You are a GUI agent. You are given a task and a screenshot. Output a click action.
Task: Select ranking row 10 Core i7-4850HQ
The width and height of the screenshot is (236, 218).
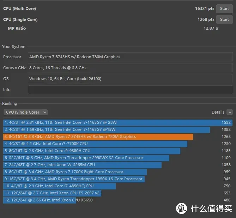point(118,186)
